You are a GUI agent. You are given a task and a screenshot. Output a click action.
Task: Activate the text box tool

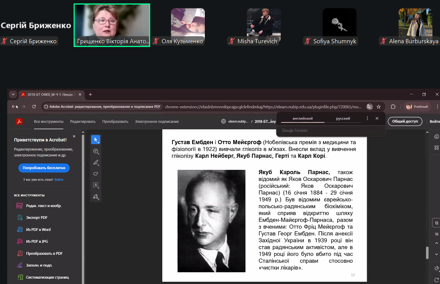[x=96, y=185]
